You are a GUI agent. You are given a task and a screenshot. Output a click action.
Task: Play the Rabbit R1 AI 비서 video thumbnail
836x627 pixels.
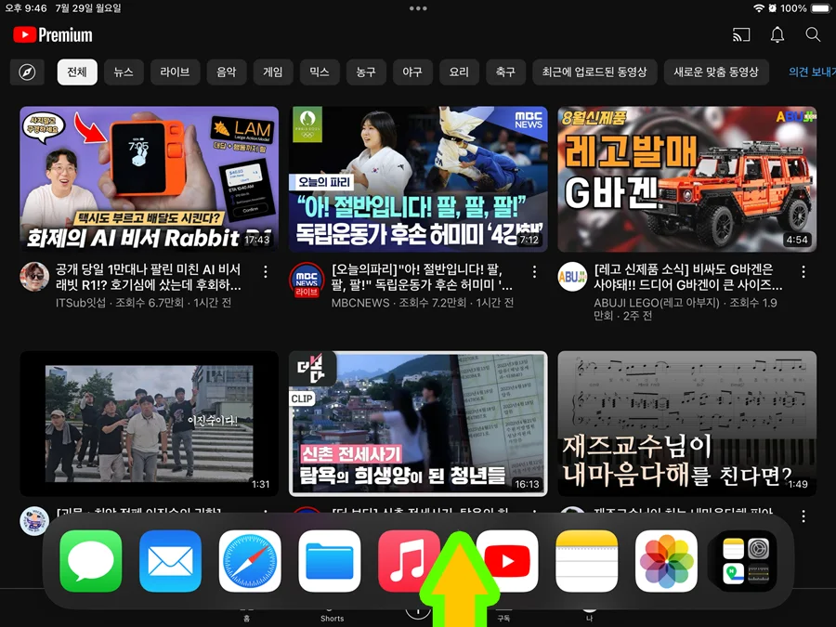click(150, 179)
